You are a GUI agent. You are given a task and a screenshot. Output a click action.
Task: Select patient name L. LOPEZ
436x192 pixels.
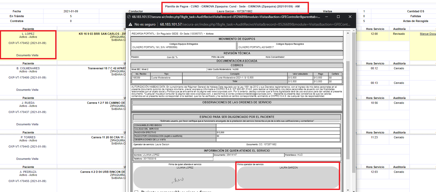click(28, 34)
